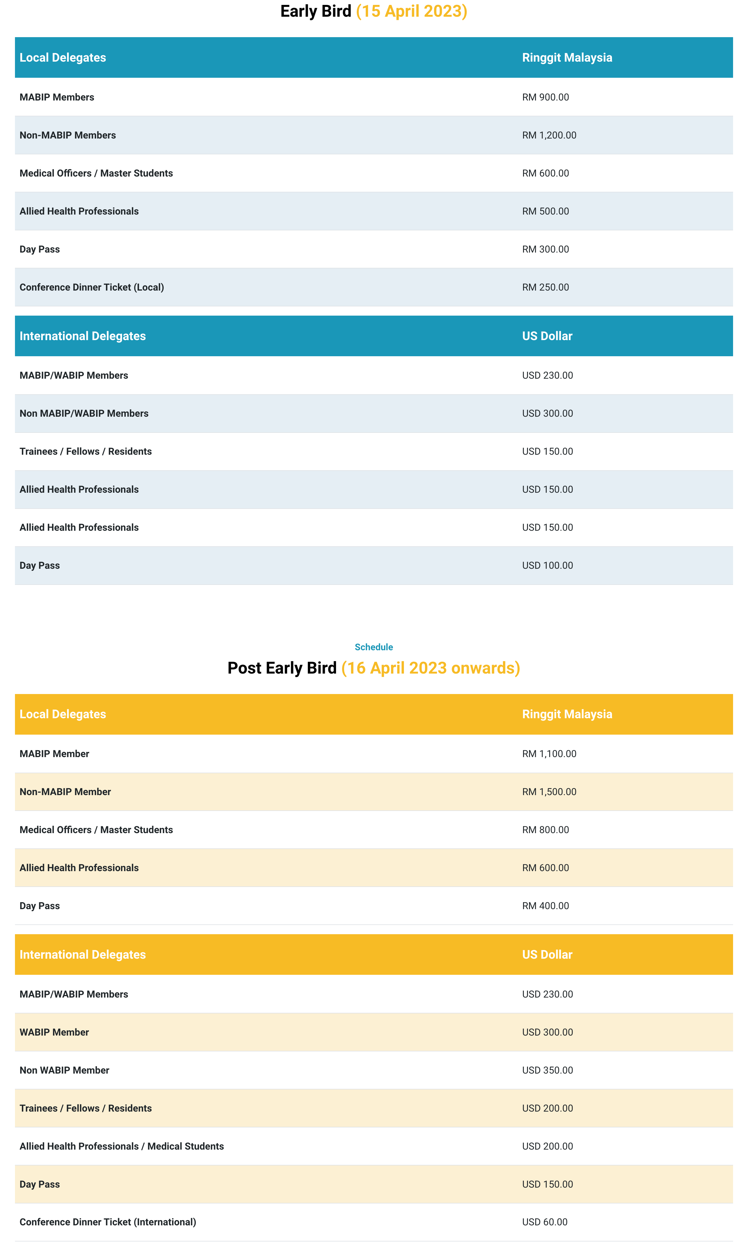This screenshot has height=1255, width=744.
Task: Select the 'MABIP Member' label priced RM 1,100.00
Action: [54, 754]
